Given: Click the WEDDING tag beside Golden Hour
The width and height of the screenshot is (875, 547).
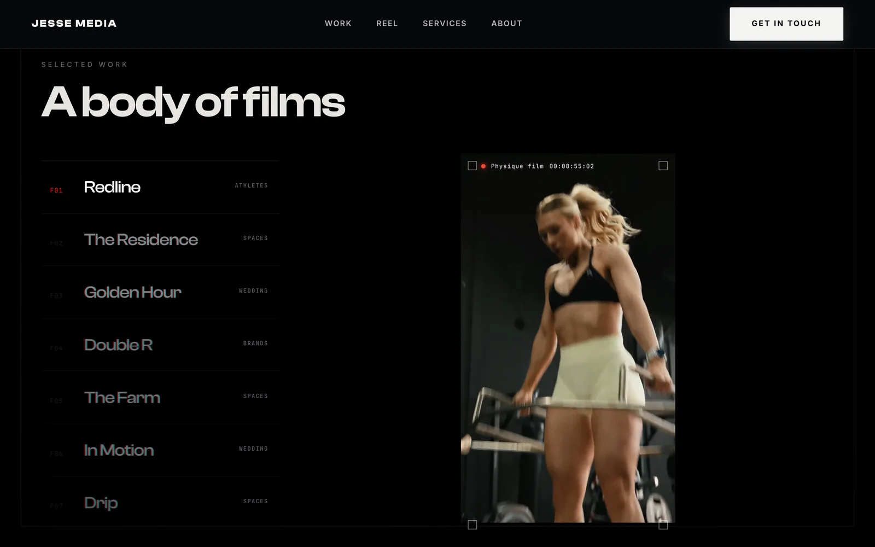Looking at the screenshot, I should tap(253, 290).
